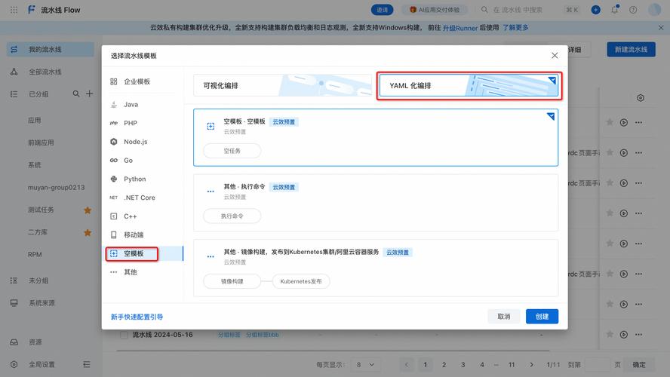Click the 到第 page number input
Screen dimensions: 670x377
pos(597,365)
